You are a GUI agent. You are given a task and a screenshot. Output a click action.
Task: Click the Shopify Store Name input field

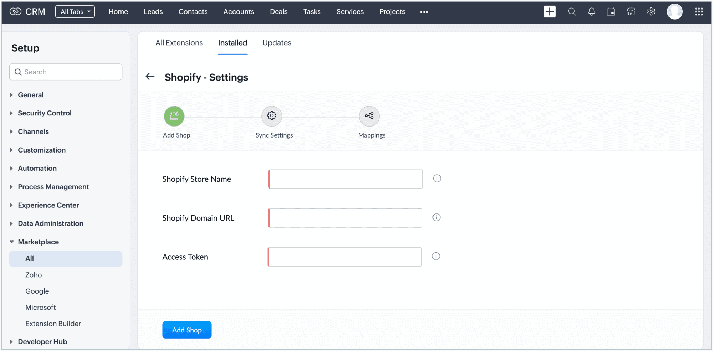point(345,179)
